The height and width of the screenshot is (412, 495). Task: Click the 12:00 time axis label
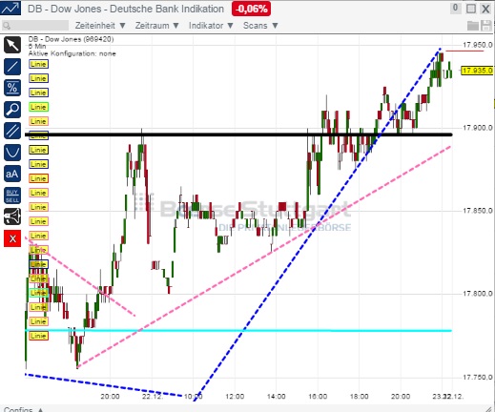[235, 397]
